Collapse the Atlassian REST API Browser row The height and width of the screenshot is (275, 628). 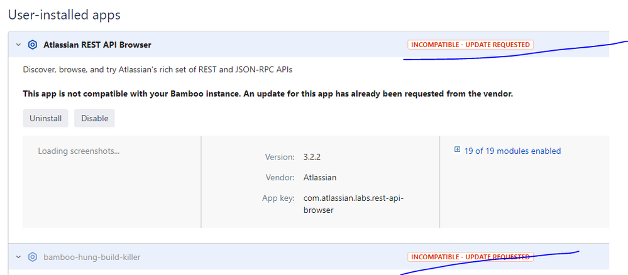pyautogui.click(x=18, y=45)
